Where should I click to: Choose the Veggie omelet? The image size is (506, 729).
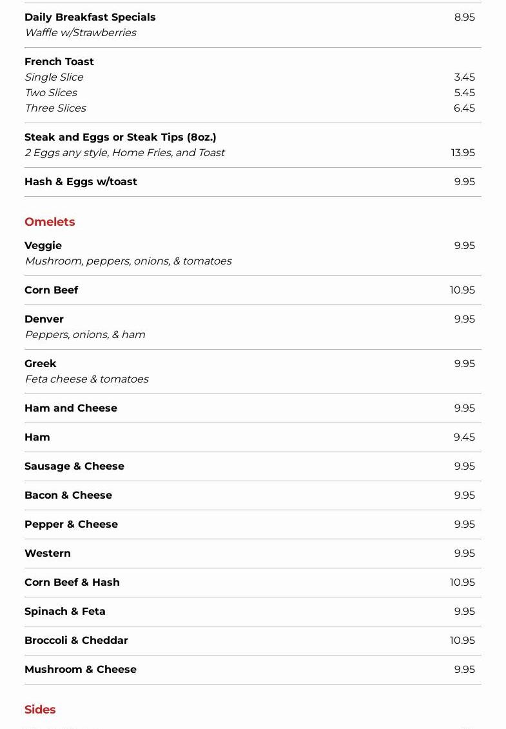(x=43, y=246)
